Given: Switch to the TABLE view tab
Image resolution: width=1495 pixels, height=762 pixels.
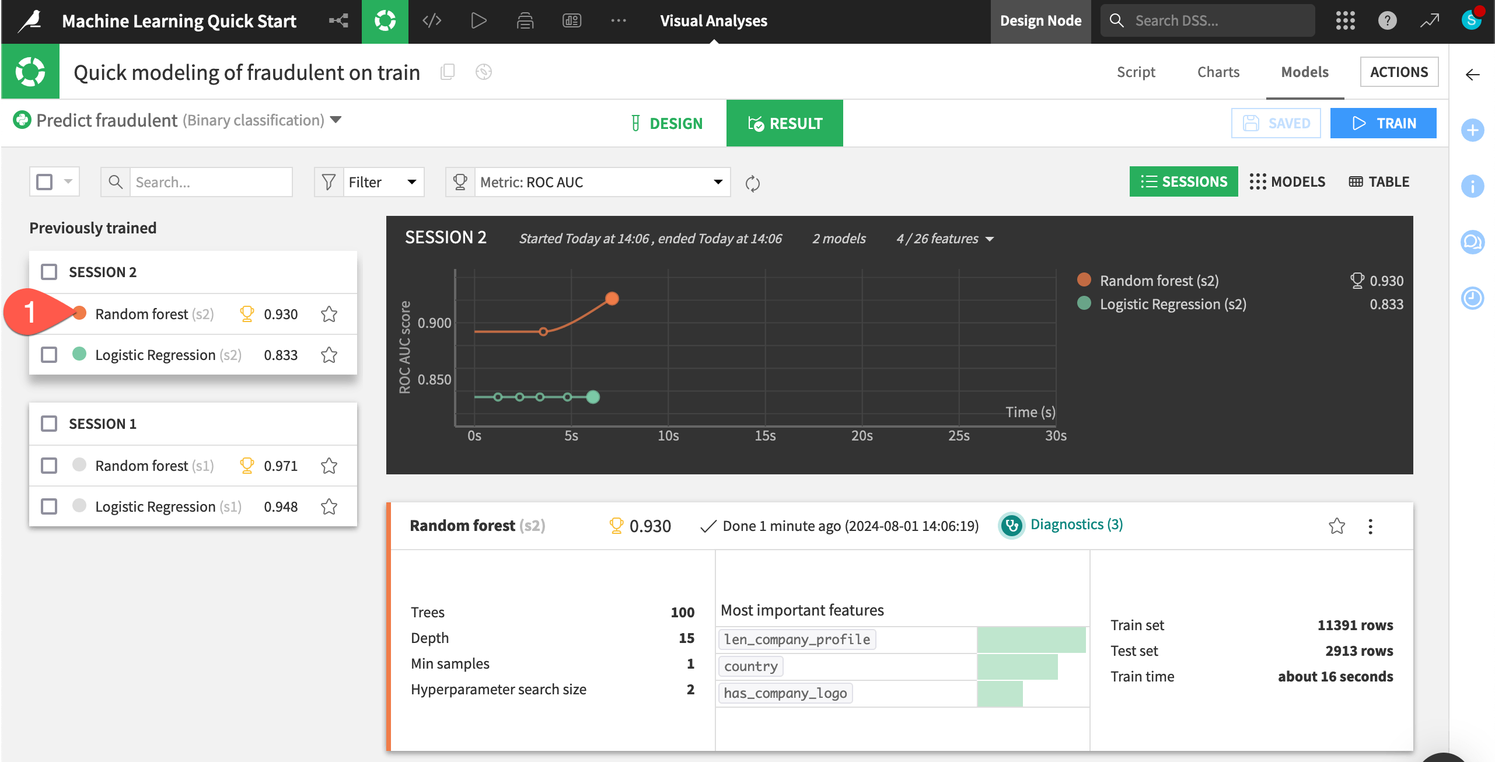Looking at the screenshot, I should click(1378, 181).
